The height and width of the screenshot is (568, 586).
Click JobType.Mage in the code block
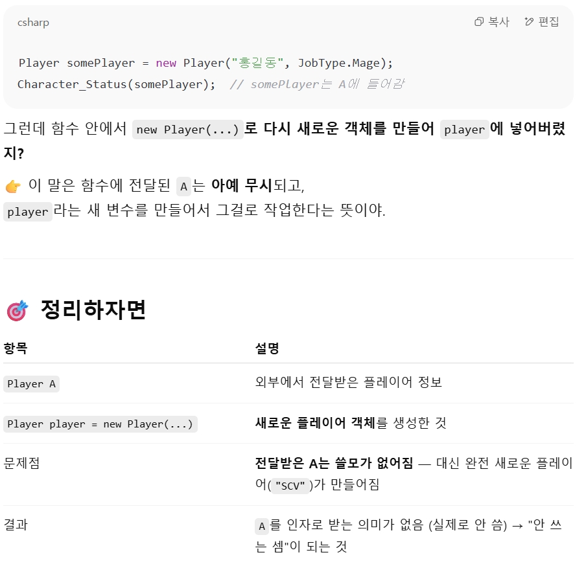click(338, 63)
